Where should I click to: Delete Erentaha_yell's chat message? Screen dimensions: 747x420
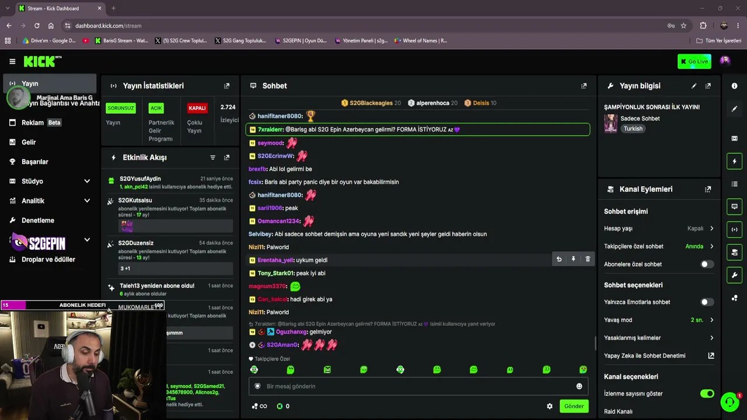[588, 259]
